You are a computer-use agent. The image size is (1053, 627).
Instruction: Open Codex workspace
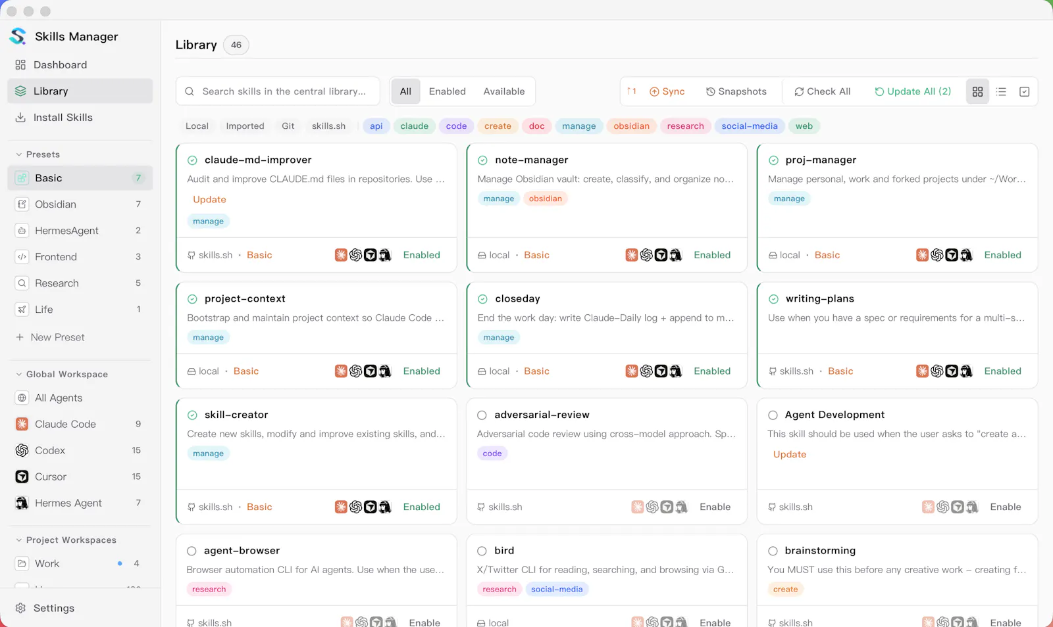(x=80, y=450)
